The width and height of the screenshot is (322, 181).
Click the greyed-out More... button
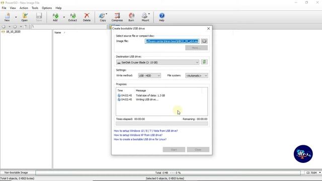pos(196,48)
